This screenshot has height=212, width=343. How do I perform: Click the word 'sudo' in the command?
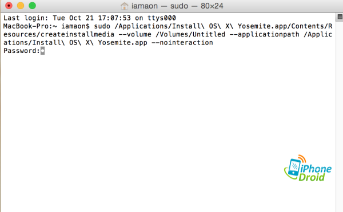102,26
